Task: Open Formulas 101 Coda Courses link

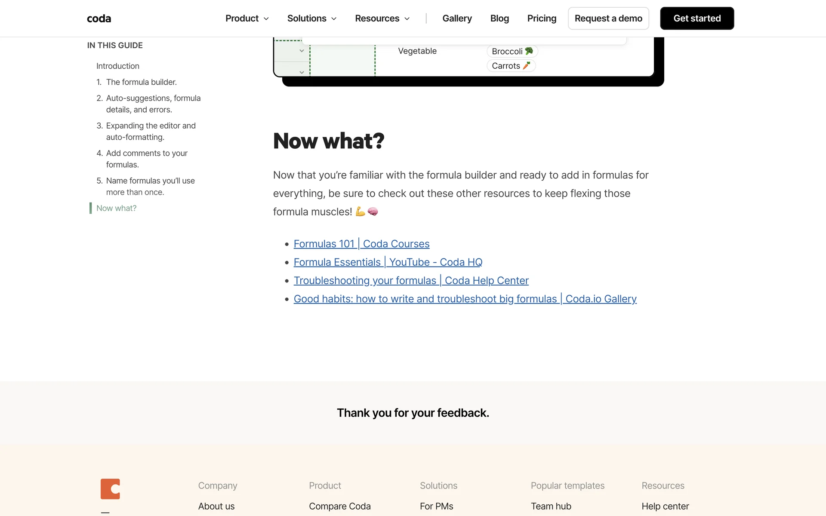Action: (361, 244)
